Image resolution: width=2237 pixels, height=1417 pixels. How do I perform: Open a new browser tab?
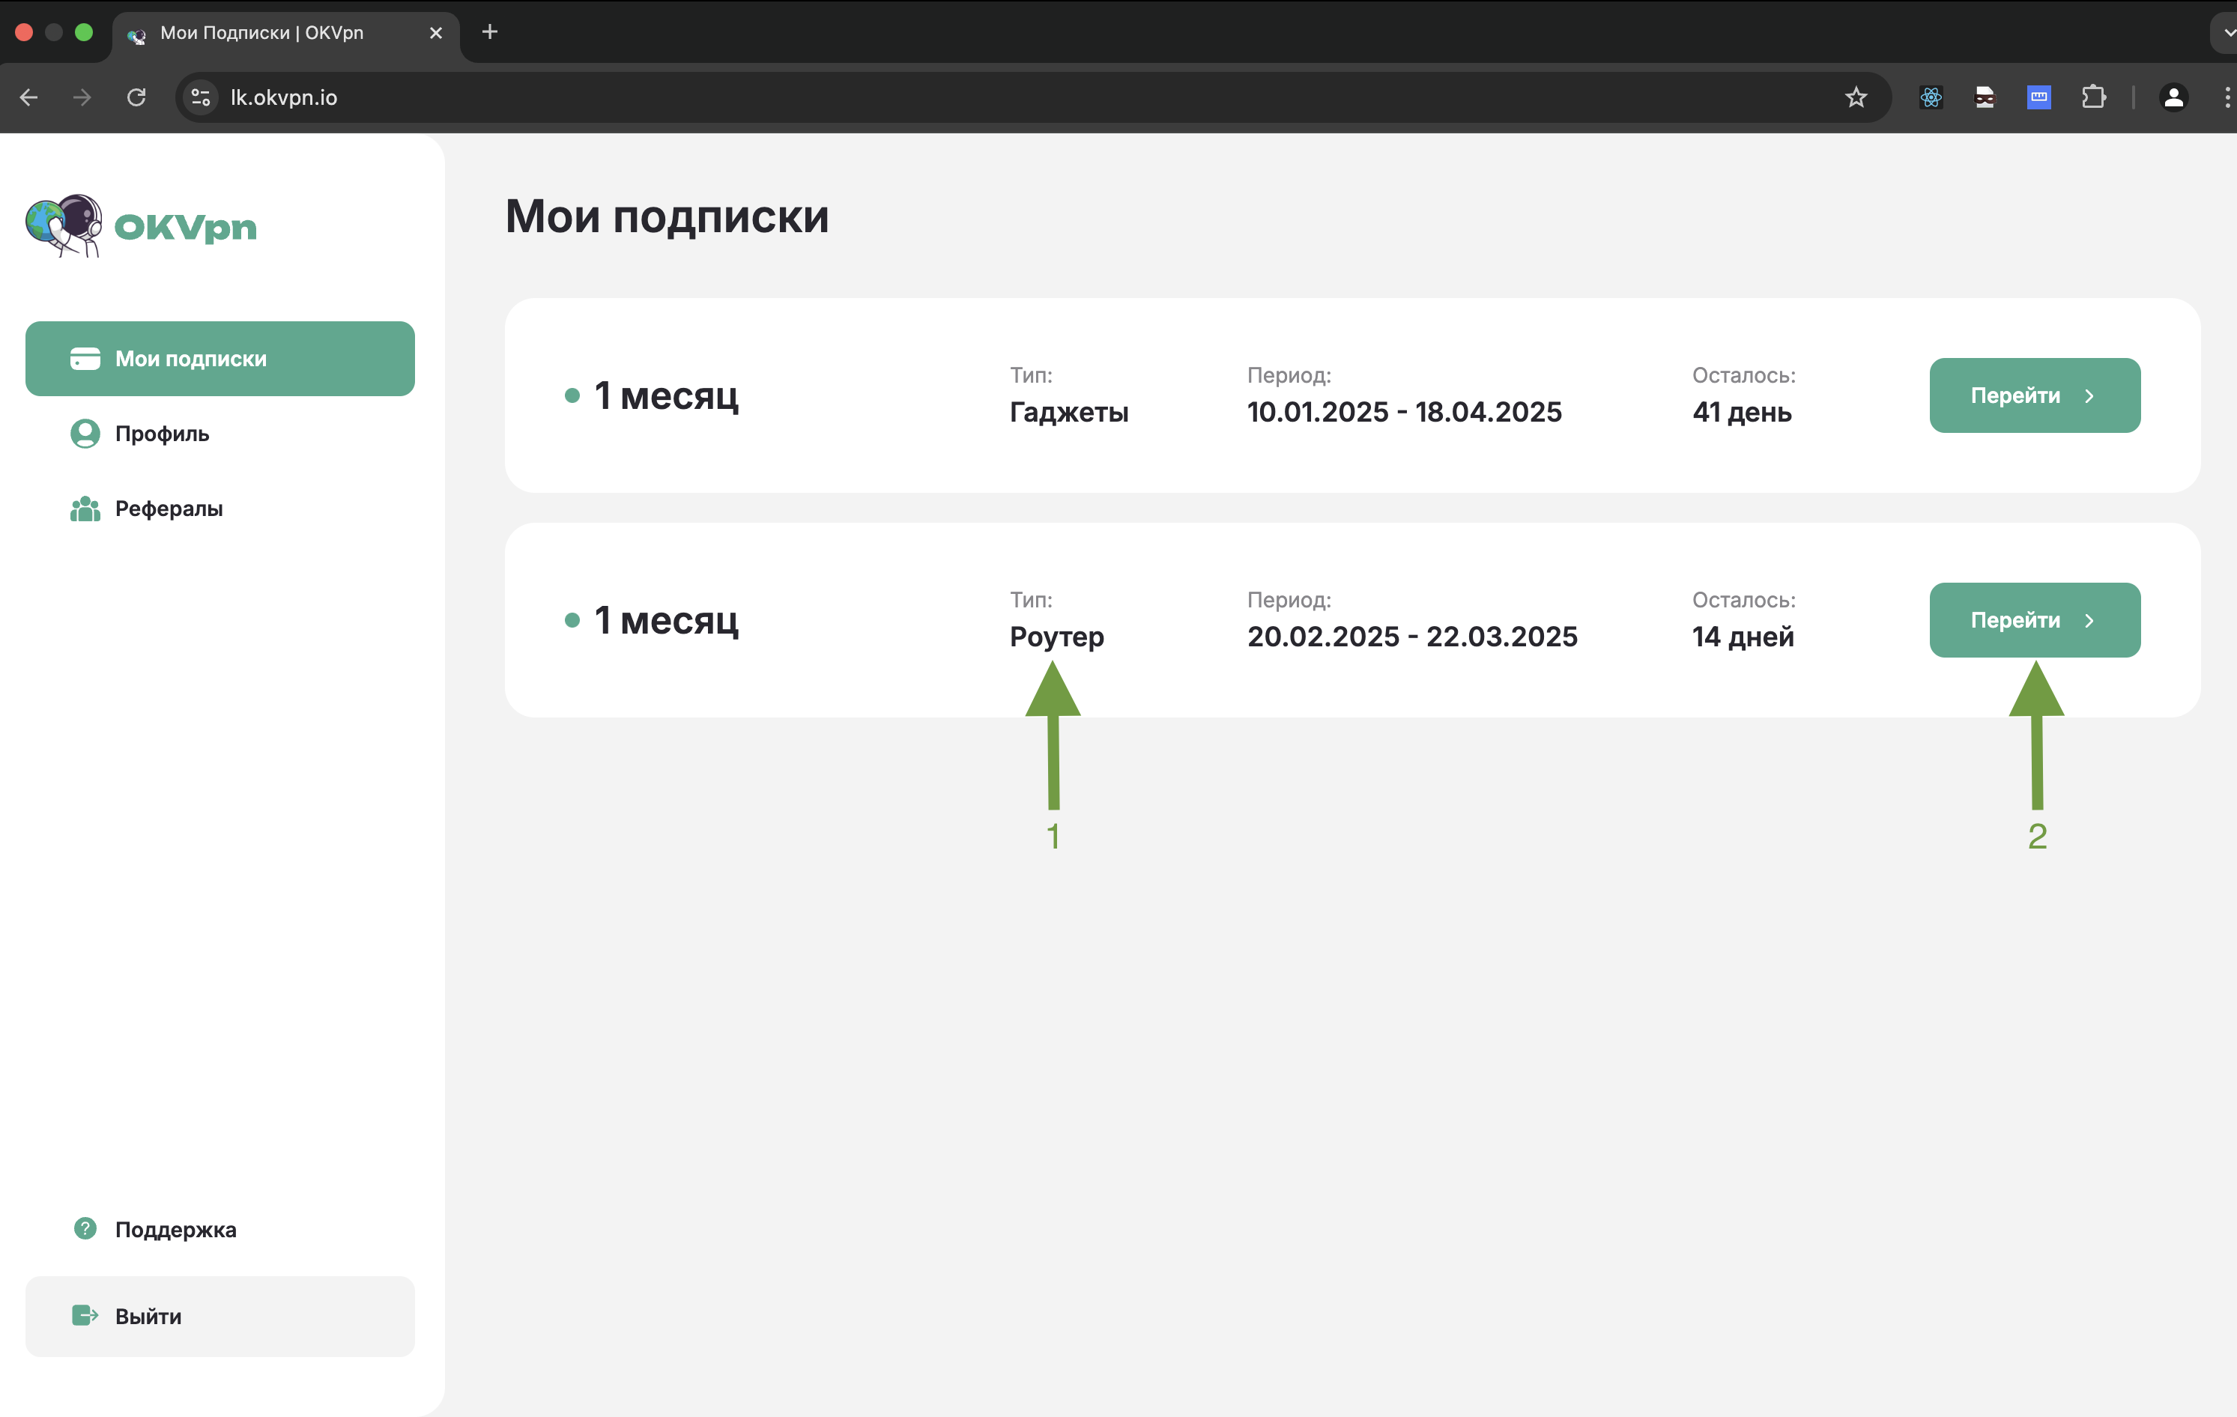(x=489, y=32)
